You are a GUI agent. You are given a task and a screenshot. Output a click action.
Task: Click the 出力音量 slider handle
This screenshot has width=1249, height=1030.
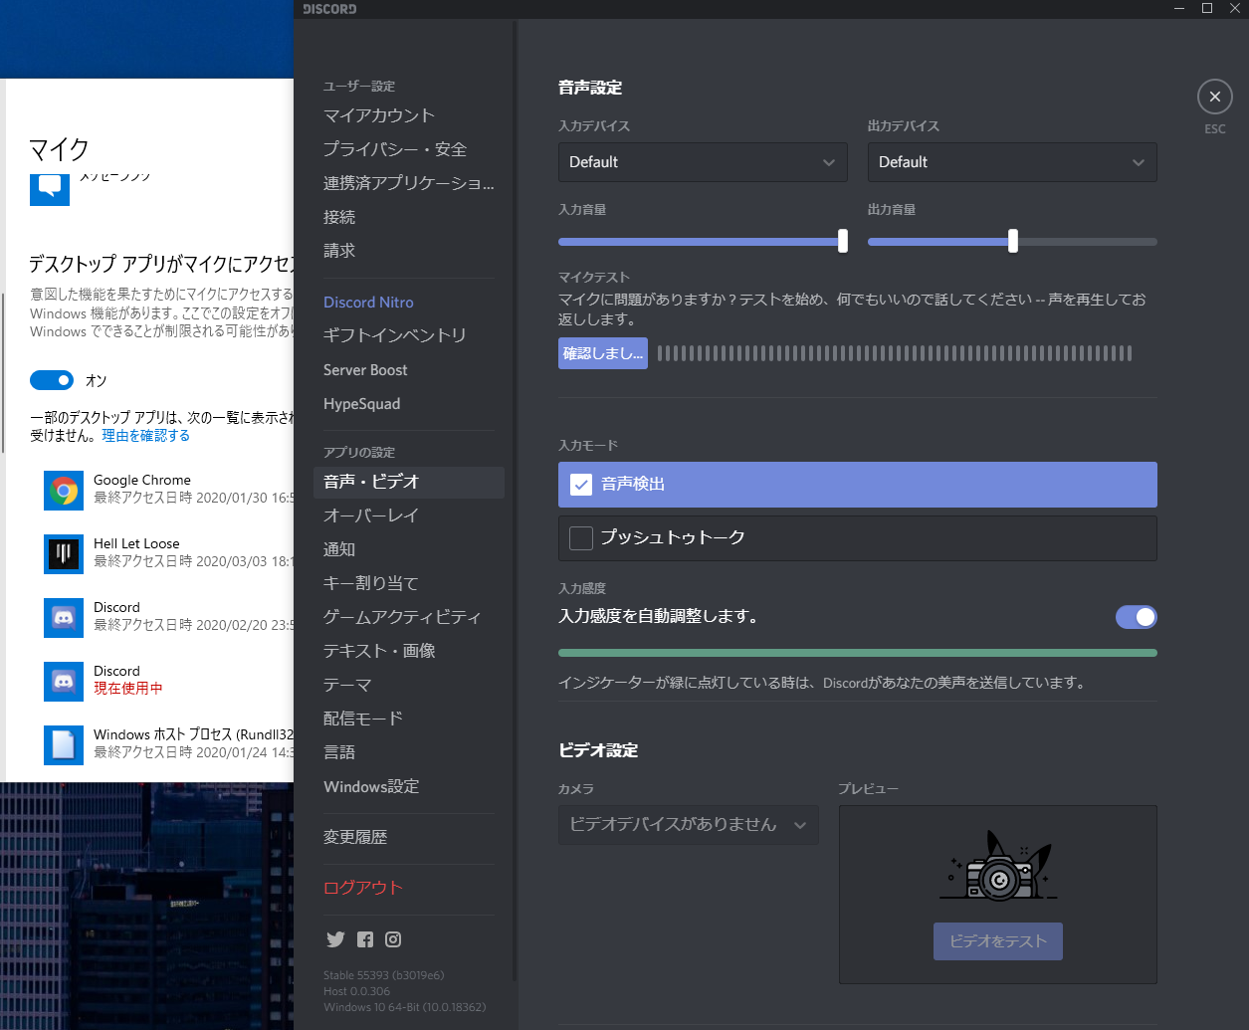coord(1013,241)
